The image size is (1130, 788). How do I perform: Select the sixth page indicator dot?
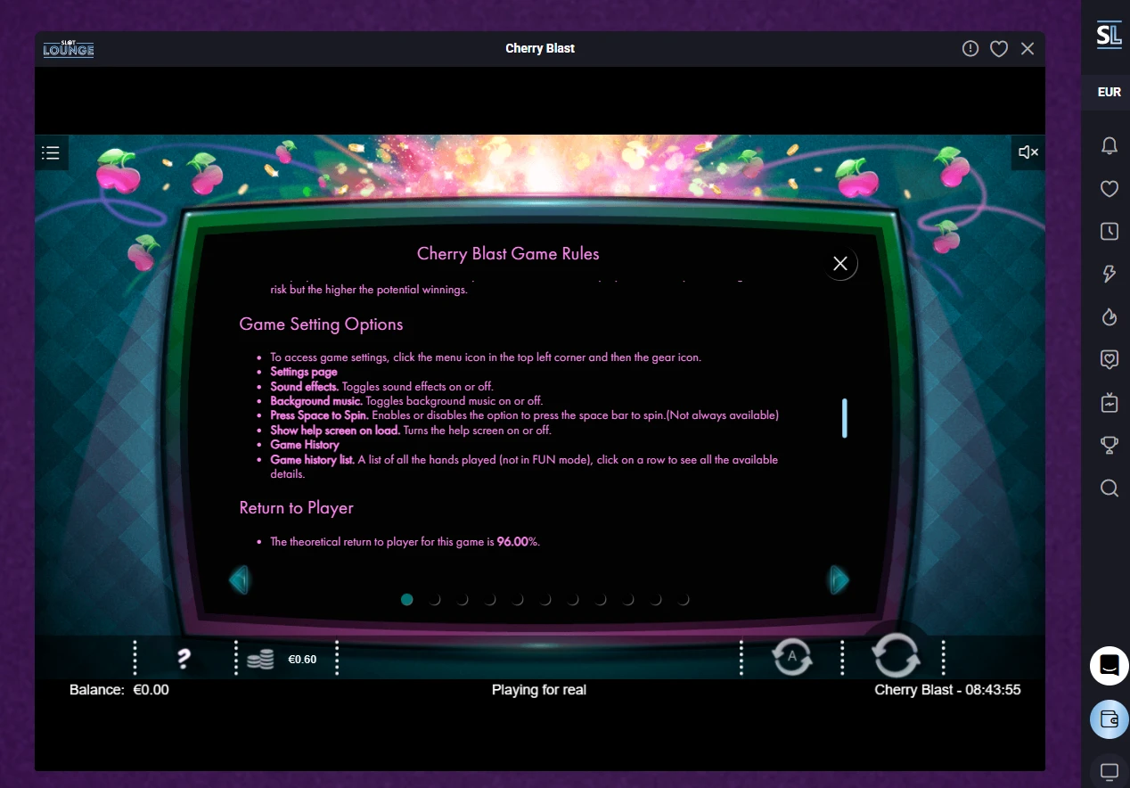point(545,600)
